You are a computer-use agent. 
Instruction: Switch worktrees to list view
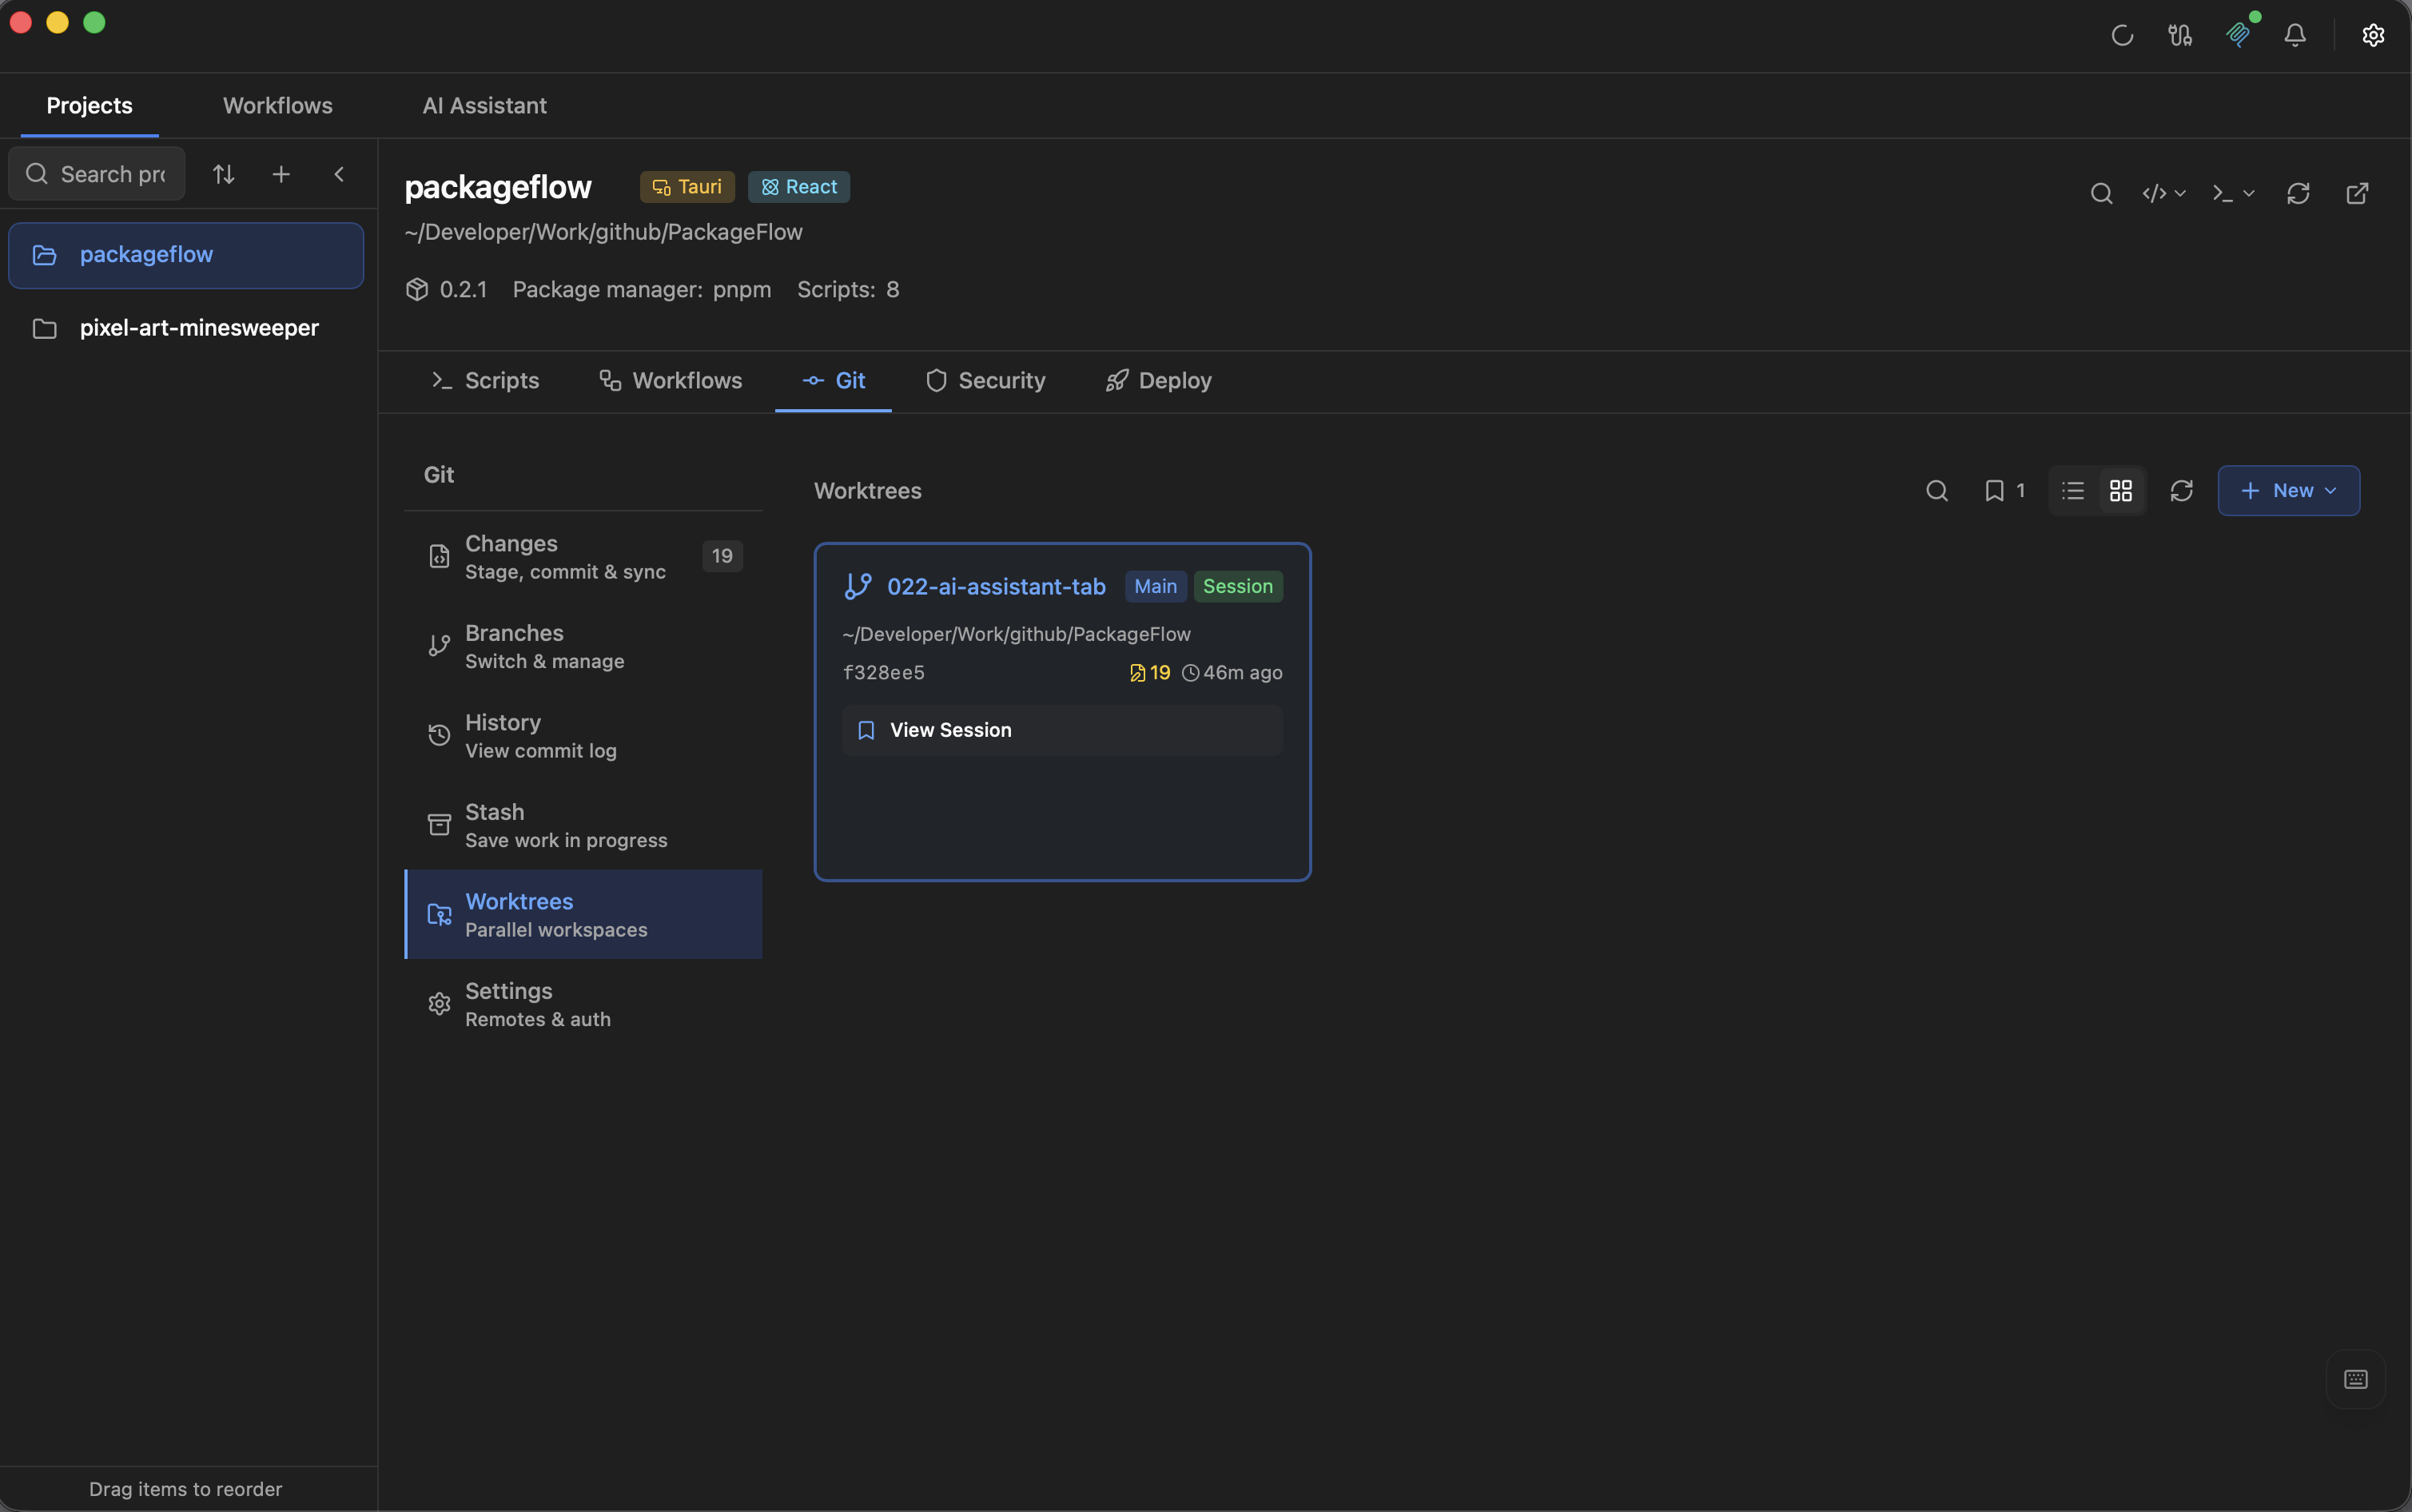pyautogui.click(x=2072, y=491)
